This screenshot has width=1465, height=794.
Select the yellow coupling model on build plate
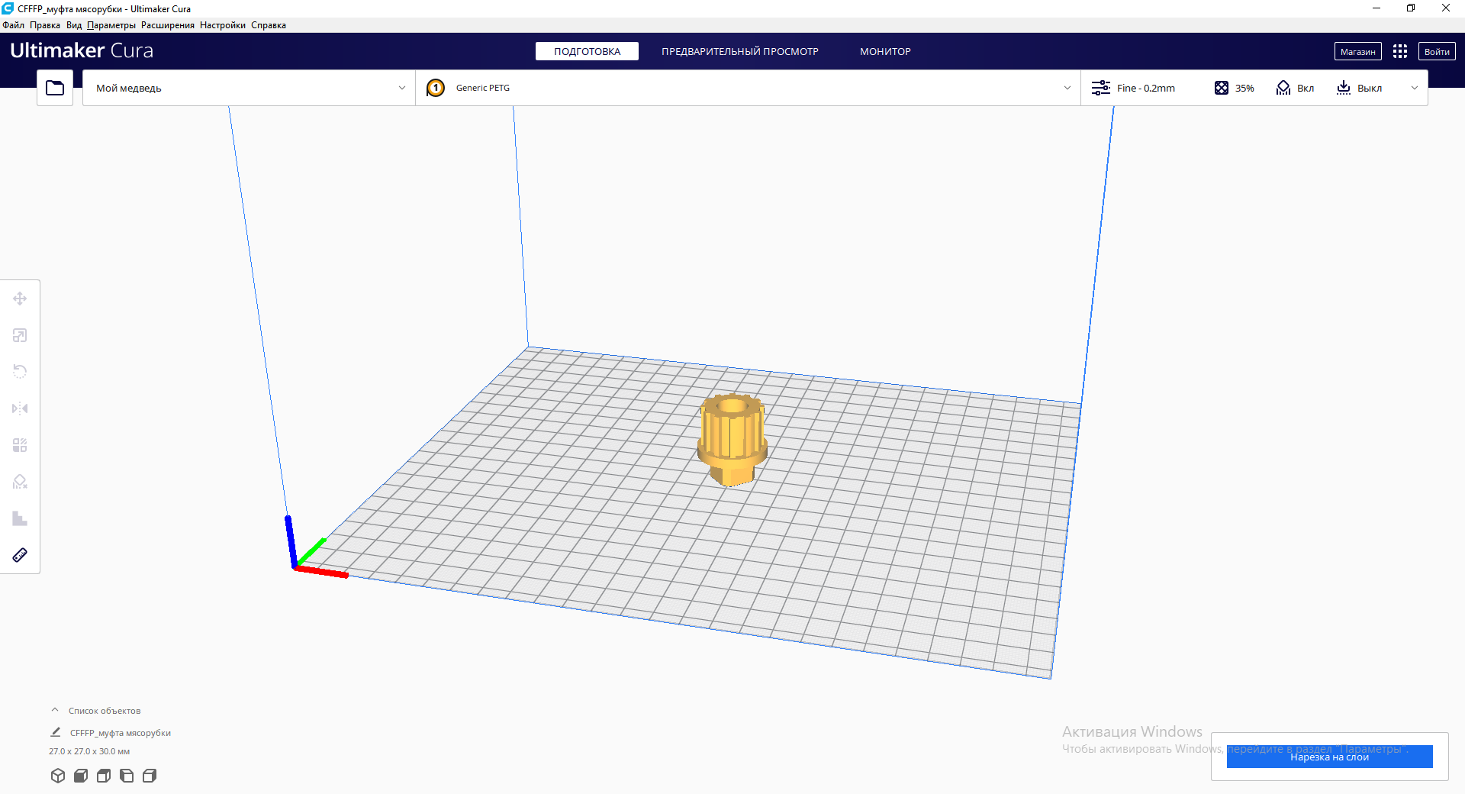(732, 439)
